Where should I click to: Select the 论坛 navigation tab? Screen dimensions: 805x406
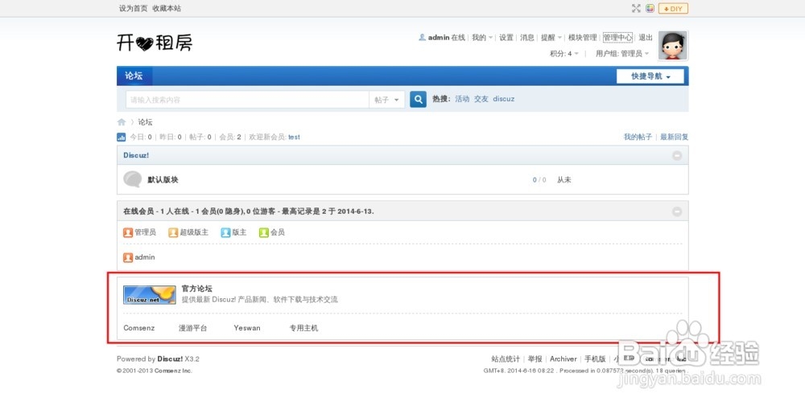134,76
